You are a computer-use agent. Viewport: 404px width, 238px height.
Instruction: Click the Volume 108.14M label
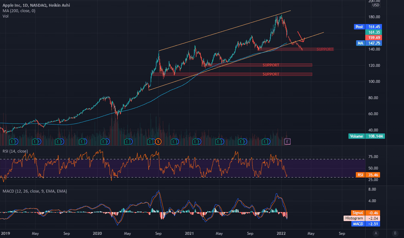[x=367, y=136]
